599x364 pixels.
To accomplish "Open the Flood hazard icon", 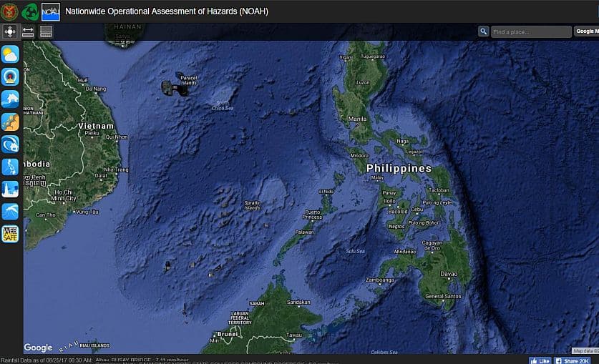I will point(10,99).
